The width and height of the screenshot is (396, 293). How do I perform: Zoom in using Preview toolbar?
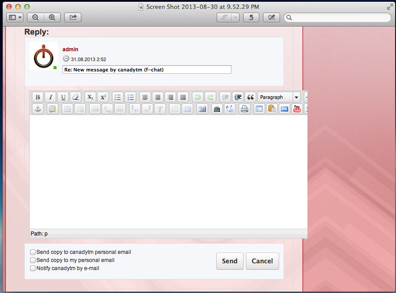52,18
